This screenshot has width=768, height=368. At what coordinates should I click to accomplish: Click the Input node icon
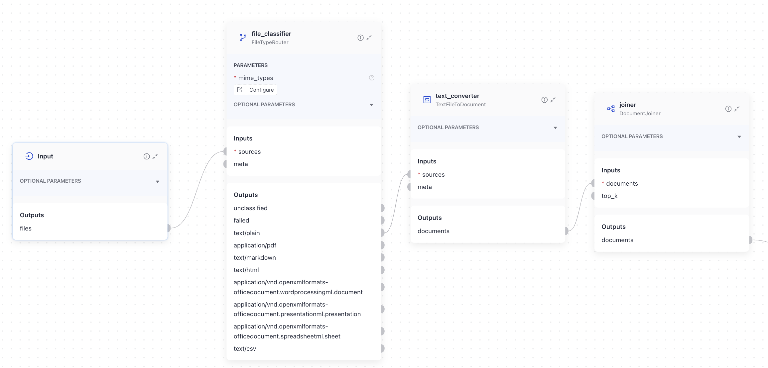(x=29, y=156)
